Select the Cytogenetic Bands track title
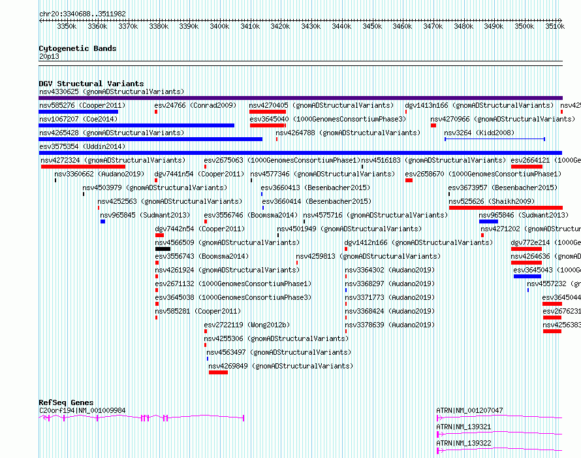 [x=78, y=48]
